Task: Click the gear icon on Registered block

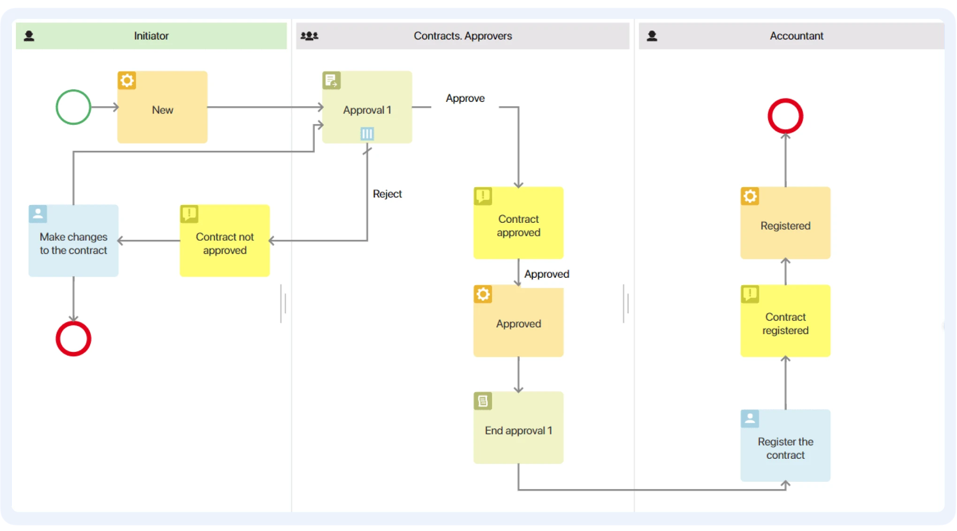Action: pyautogui.click(x=750, y=196)
